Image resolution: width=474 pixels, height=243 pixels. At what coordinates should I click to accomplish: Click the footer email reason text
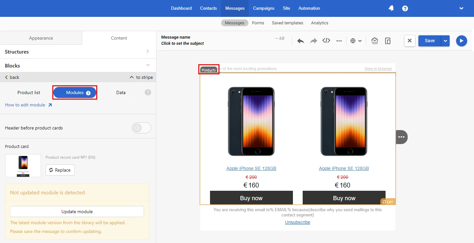tap(297, 212)
